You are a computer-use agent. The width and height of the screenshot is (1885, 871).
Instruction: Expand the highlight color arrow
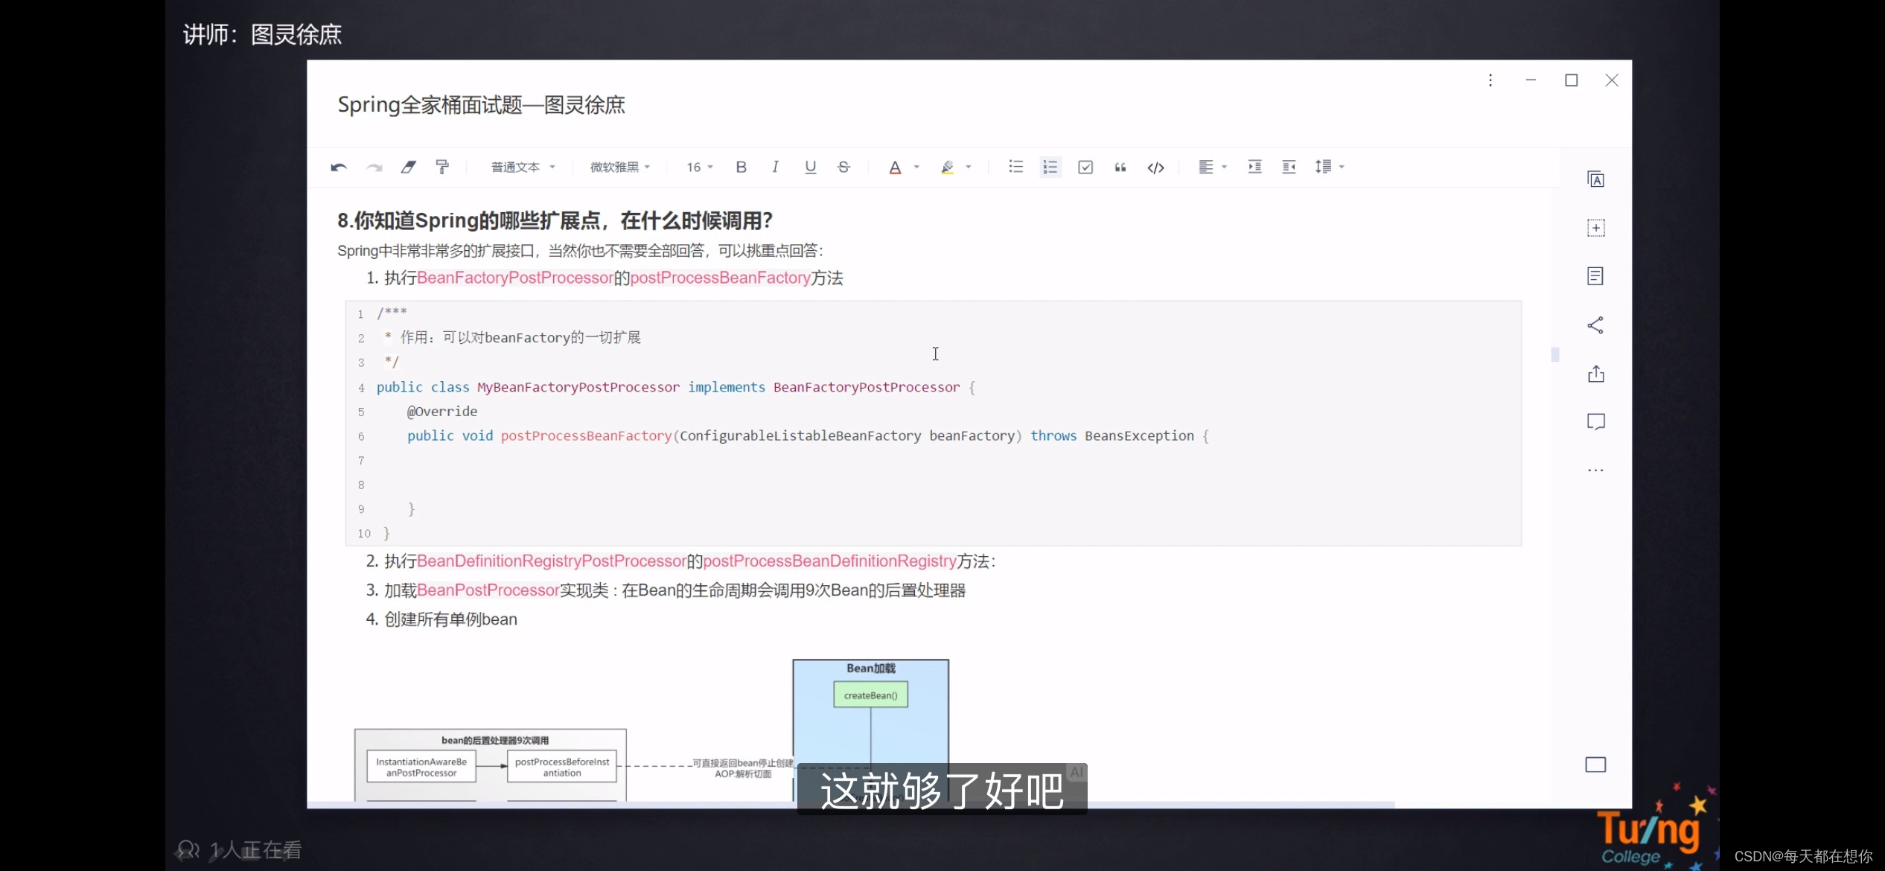coord(969,167)
